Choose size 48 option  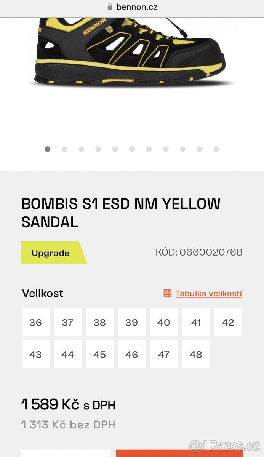[196, 354]
